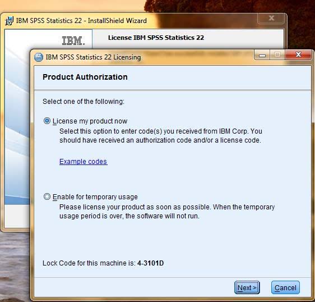Open the Example codes link
The width and height of the screenshot is (315, 302).
point(83,161)
